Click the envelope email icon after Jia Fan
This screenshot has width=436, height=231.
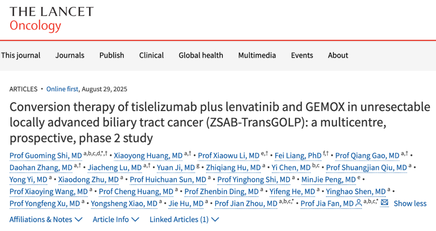click(x=384, y=203)
